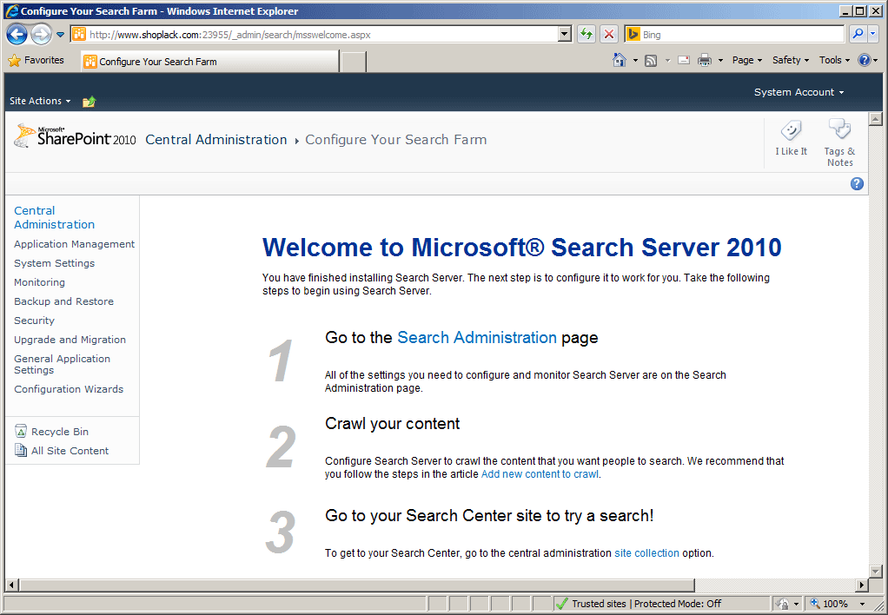Viewport: 888px width, 615px height.
Task: Go back with the browser Back button
Action: (x=17, y=35)
